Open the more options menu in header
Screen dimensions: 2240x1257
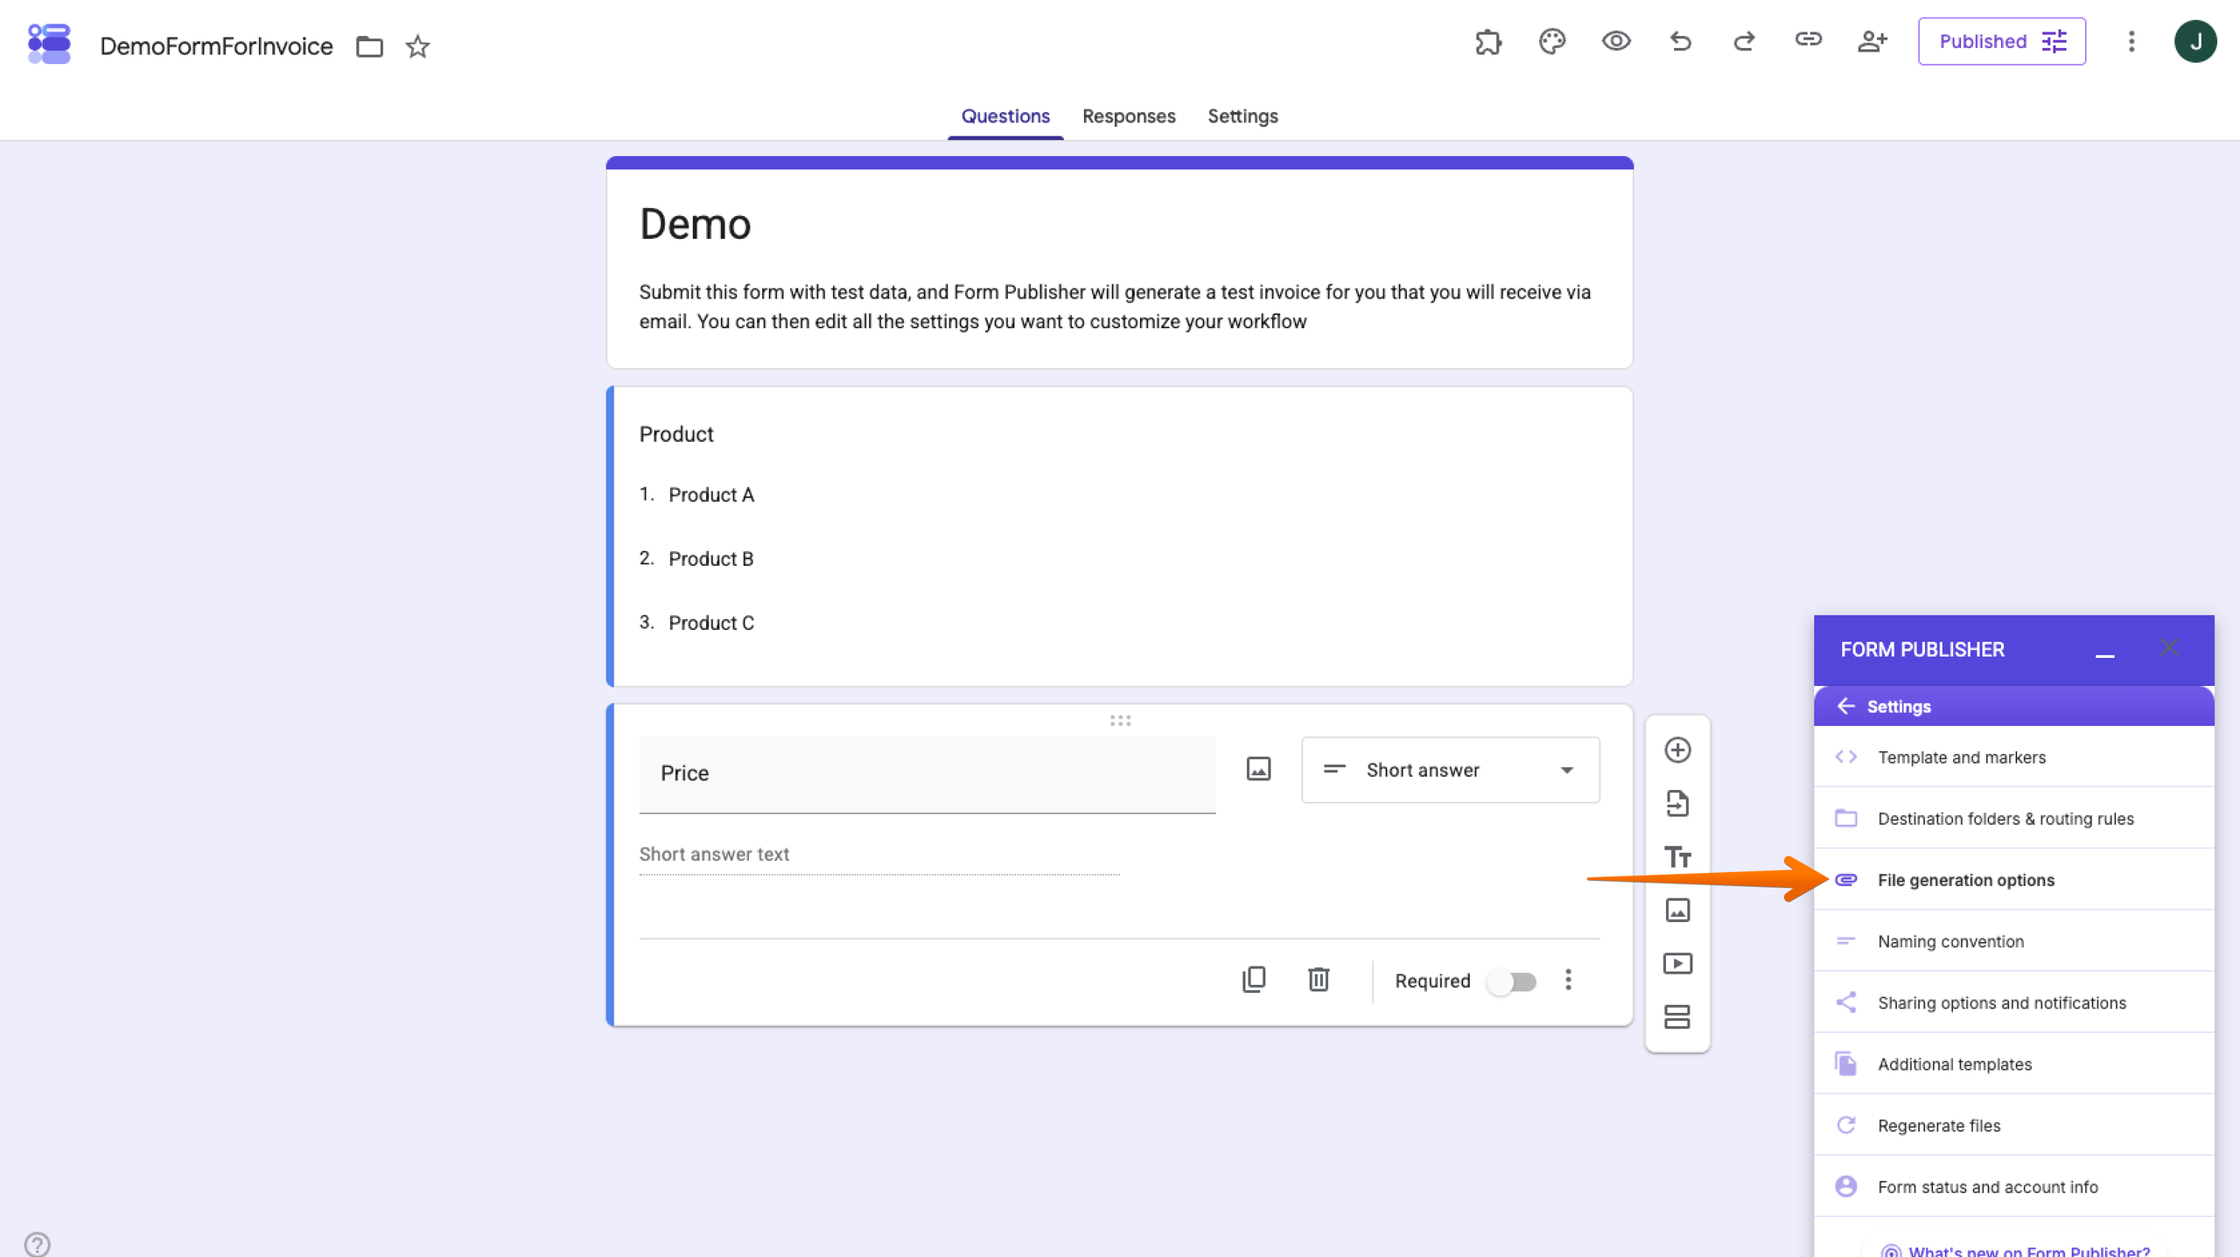coord(2131,41)
